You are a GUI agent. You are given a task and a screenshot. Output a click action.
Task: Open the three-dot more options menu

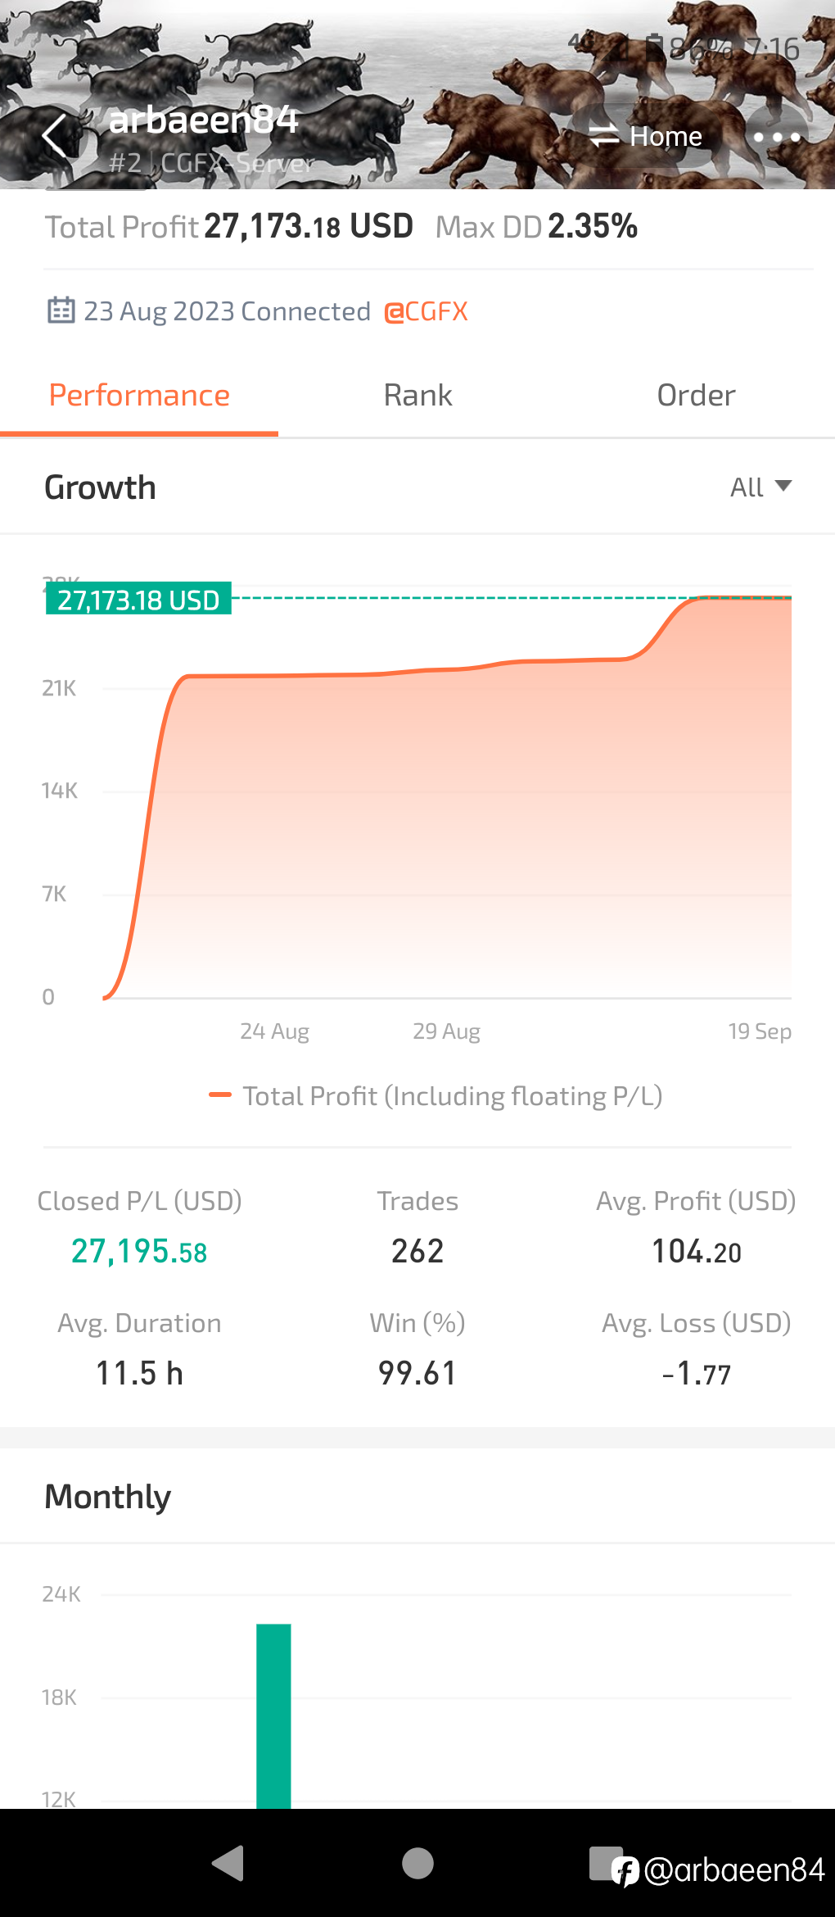pyautogui.click(x=776, y=137)
